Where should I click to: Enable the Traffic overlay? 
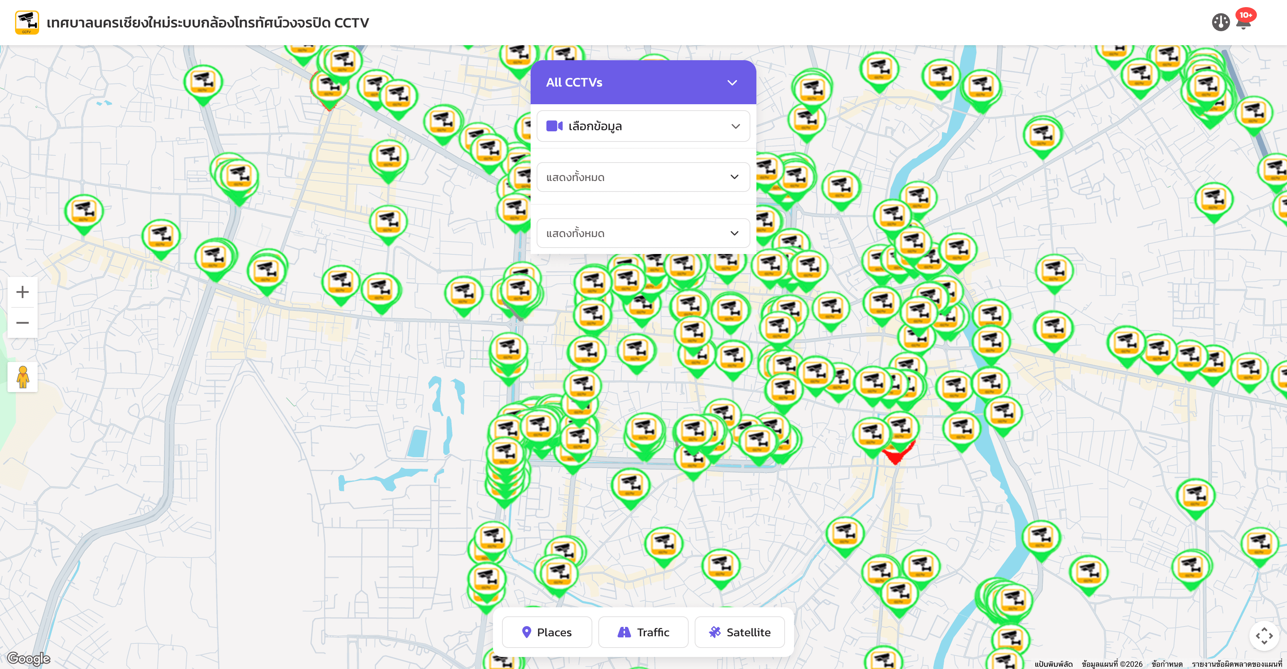(x=643, y=631)
